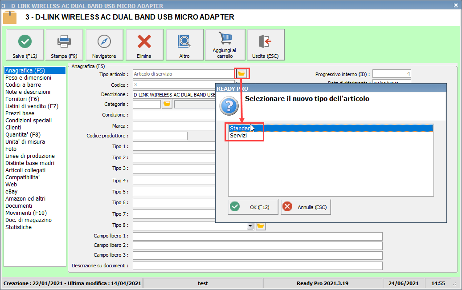Click the Codice input field
The width and height of the screenshot is (462, 290).
point(174,85)
